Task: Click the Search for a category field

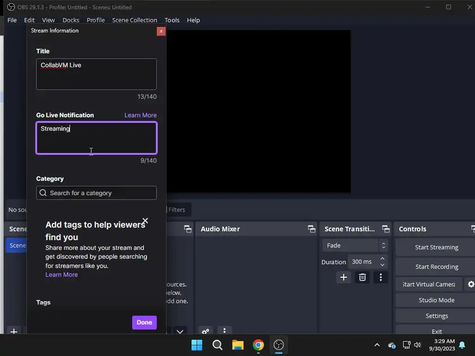Action: tap(96, 193)
